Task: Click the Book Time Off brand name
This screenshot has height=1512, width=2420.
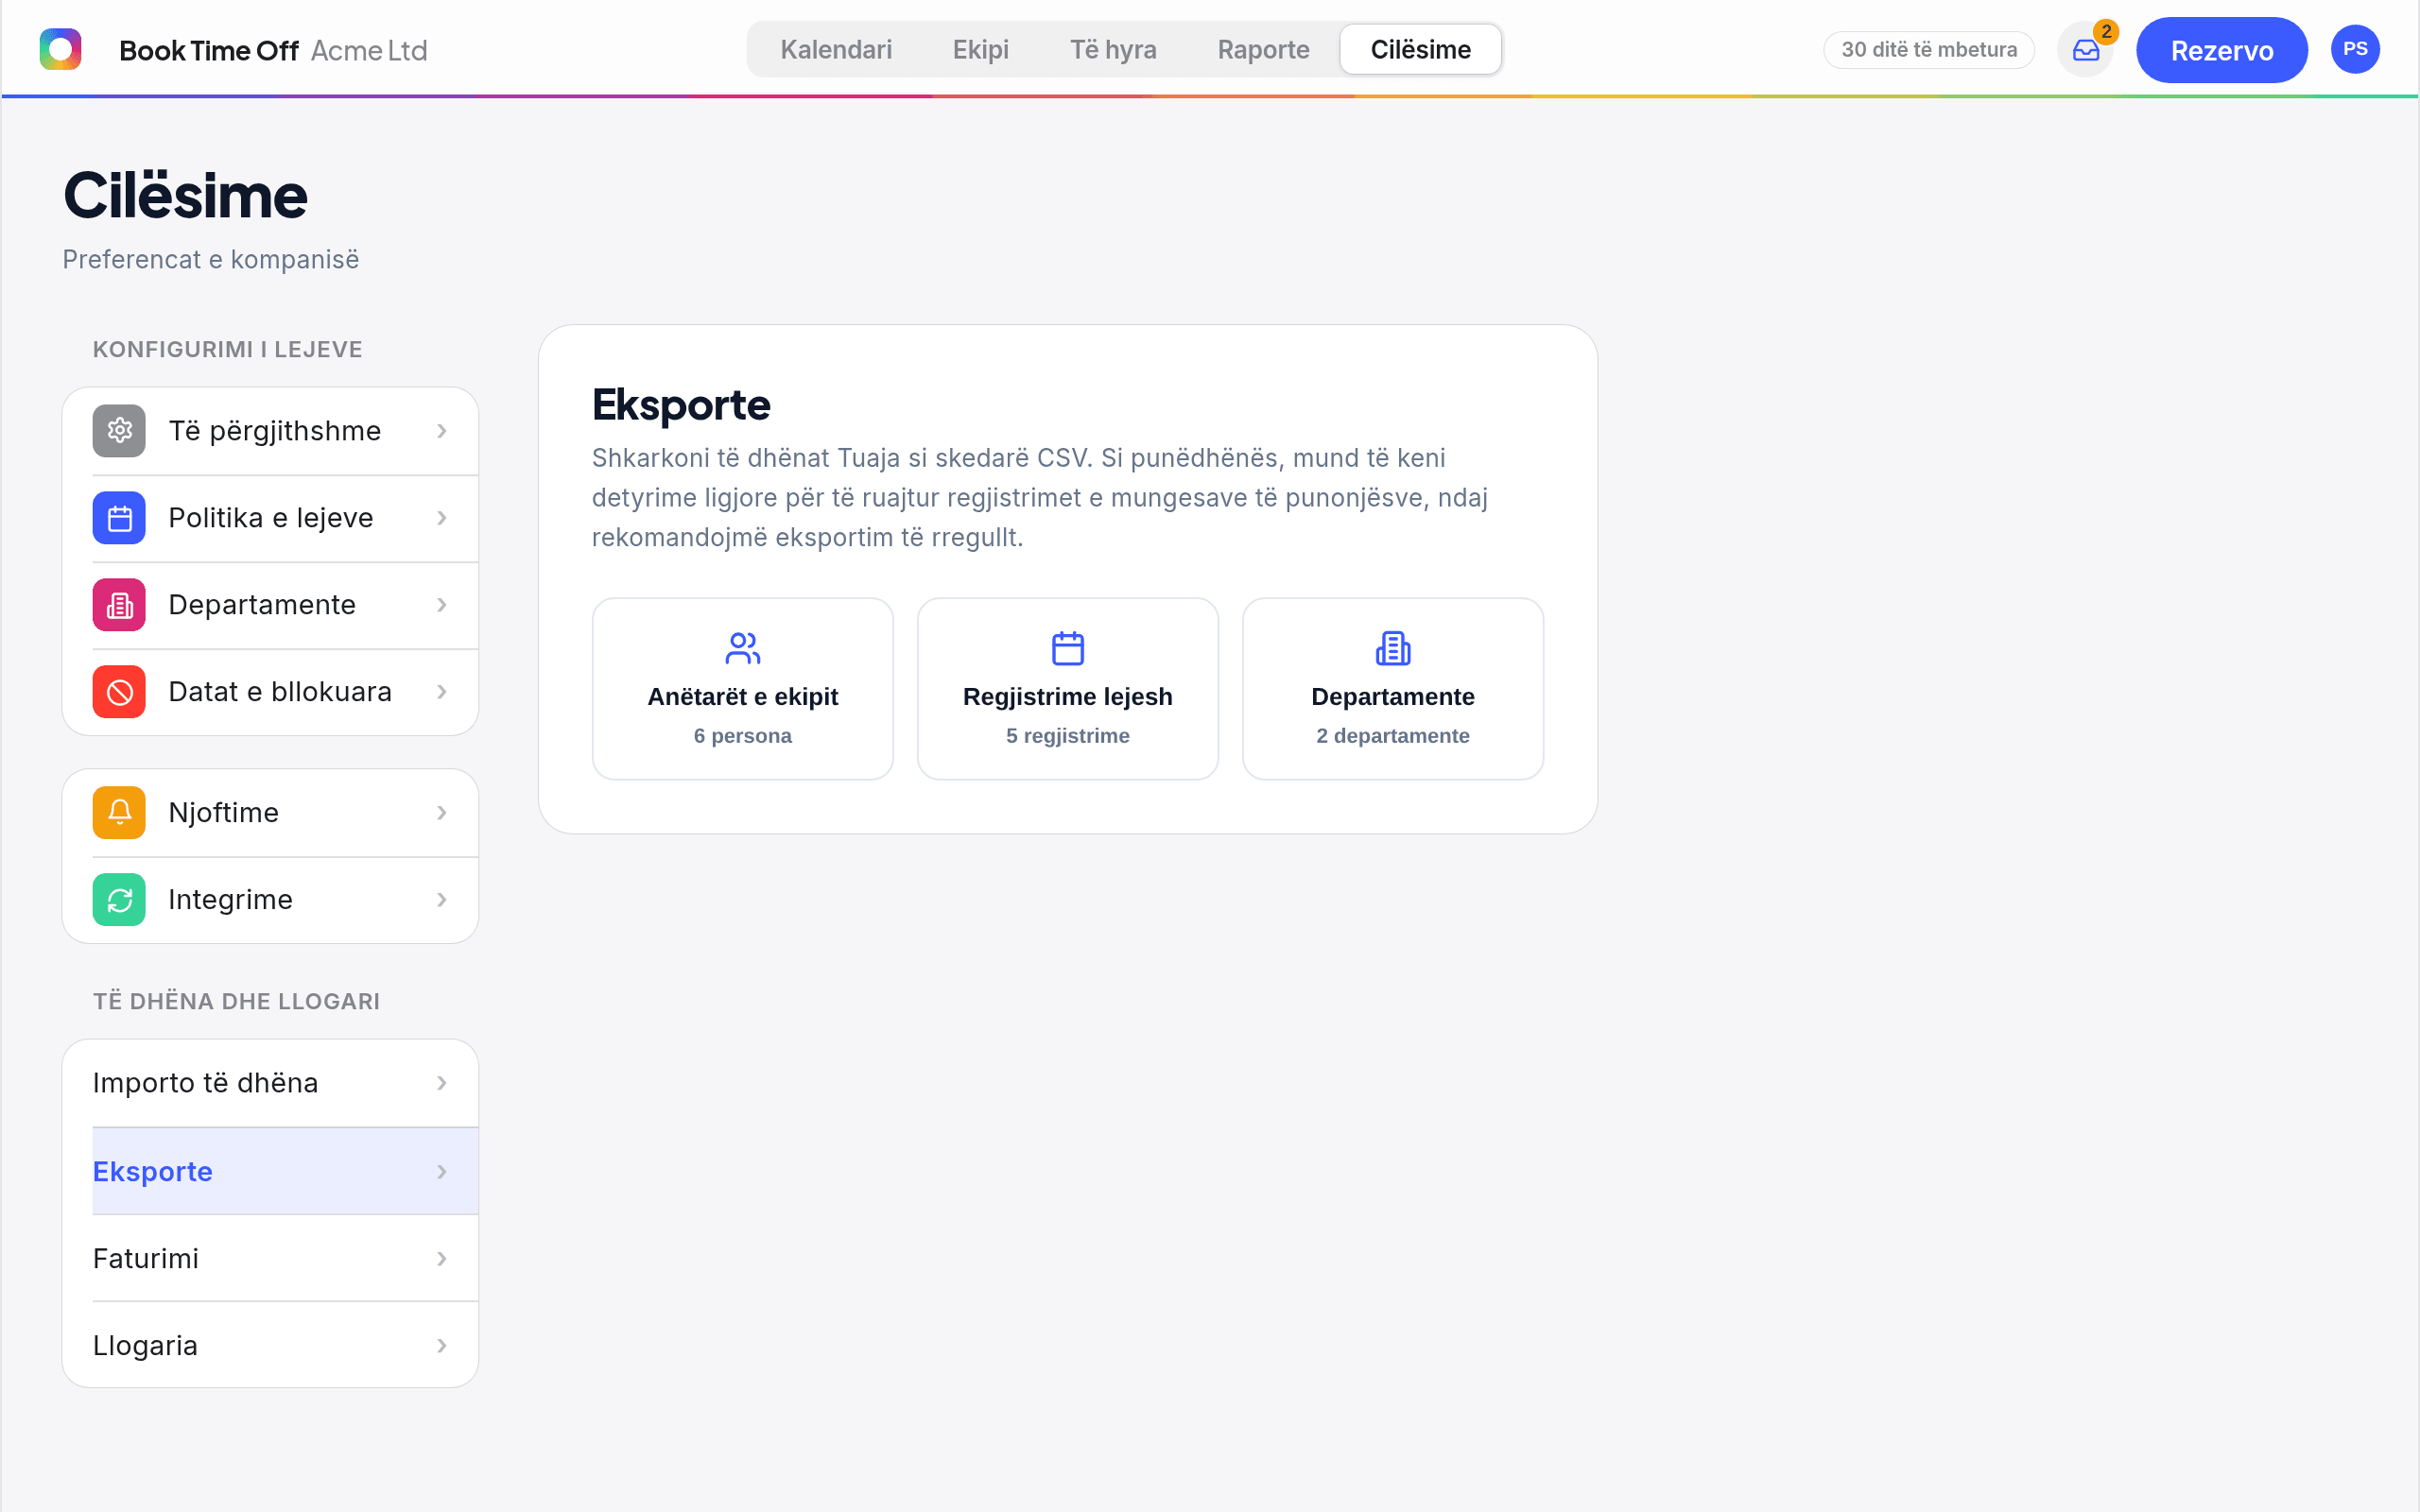Action: coord(208,51)
